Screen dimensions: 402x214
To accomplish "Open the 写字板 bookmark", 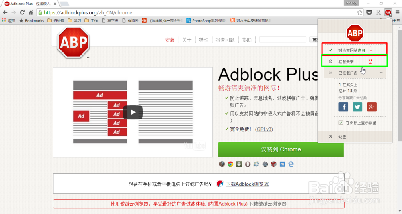I will click(110, 21).
